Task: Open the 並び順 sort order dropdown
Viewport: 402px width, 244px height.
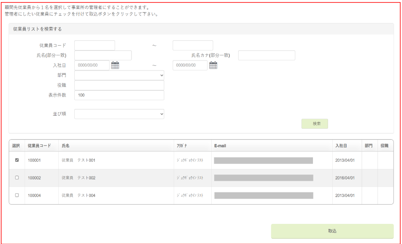Action: (x=119, y=114)
